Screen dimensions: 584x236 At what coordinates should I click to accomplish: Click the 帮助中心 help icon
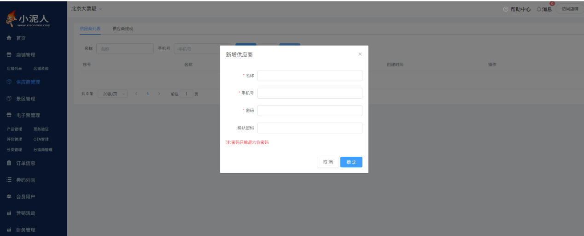[506, 9]
